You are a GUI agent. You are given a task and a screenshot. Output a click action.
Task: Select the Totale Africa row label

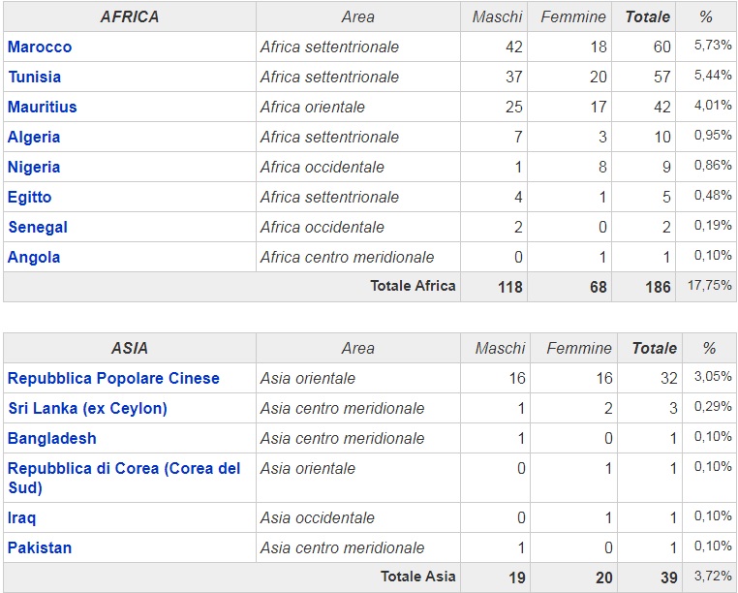413,286
